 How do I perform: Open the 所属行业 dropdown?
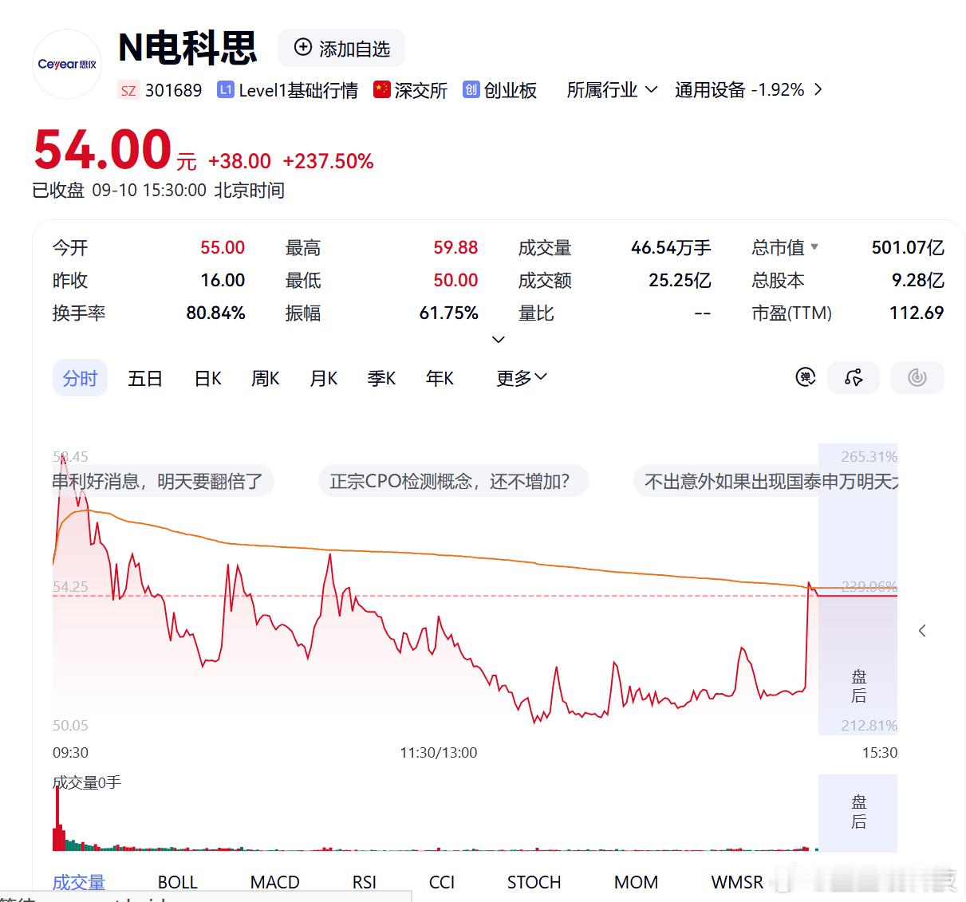click(612, 89)
